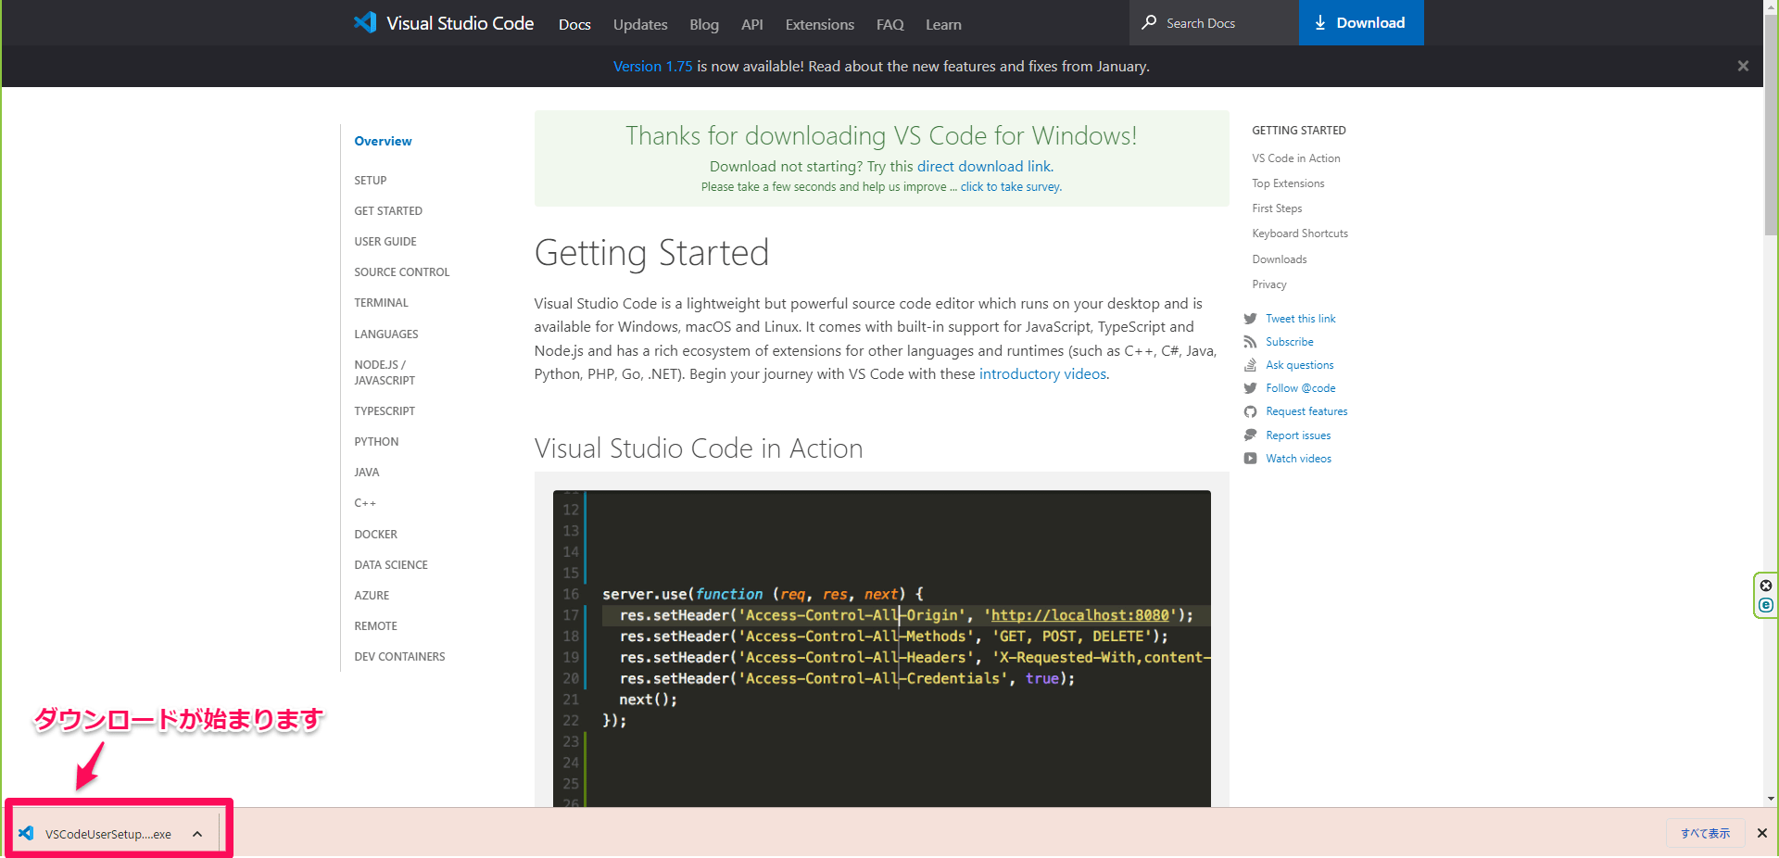The height and width of the screenshot is (858, 1779).
Task: Click the RSS icon next to Subscribe
Action: click(1250, 342)
